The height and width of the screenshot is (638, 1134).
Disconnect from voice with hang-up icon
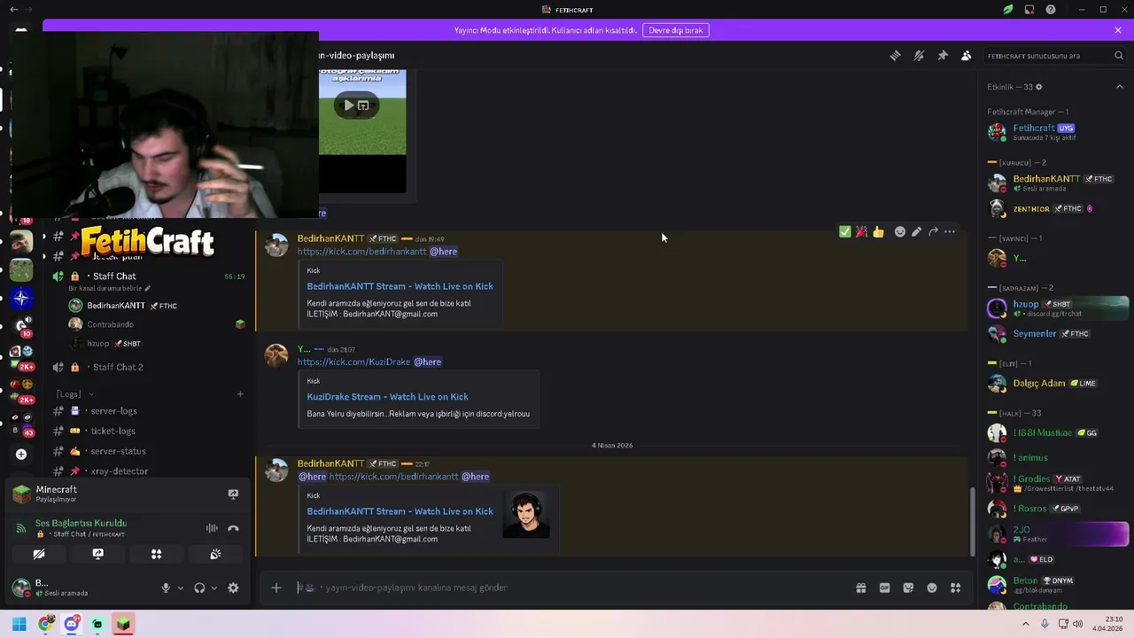(x=233, y=528)
